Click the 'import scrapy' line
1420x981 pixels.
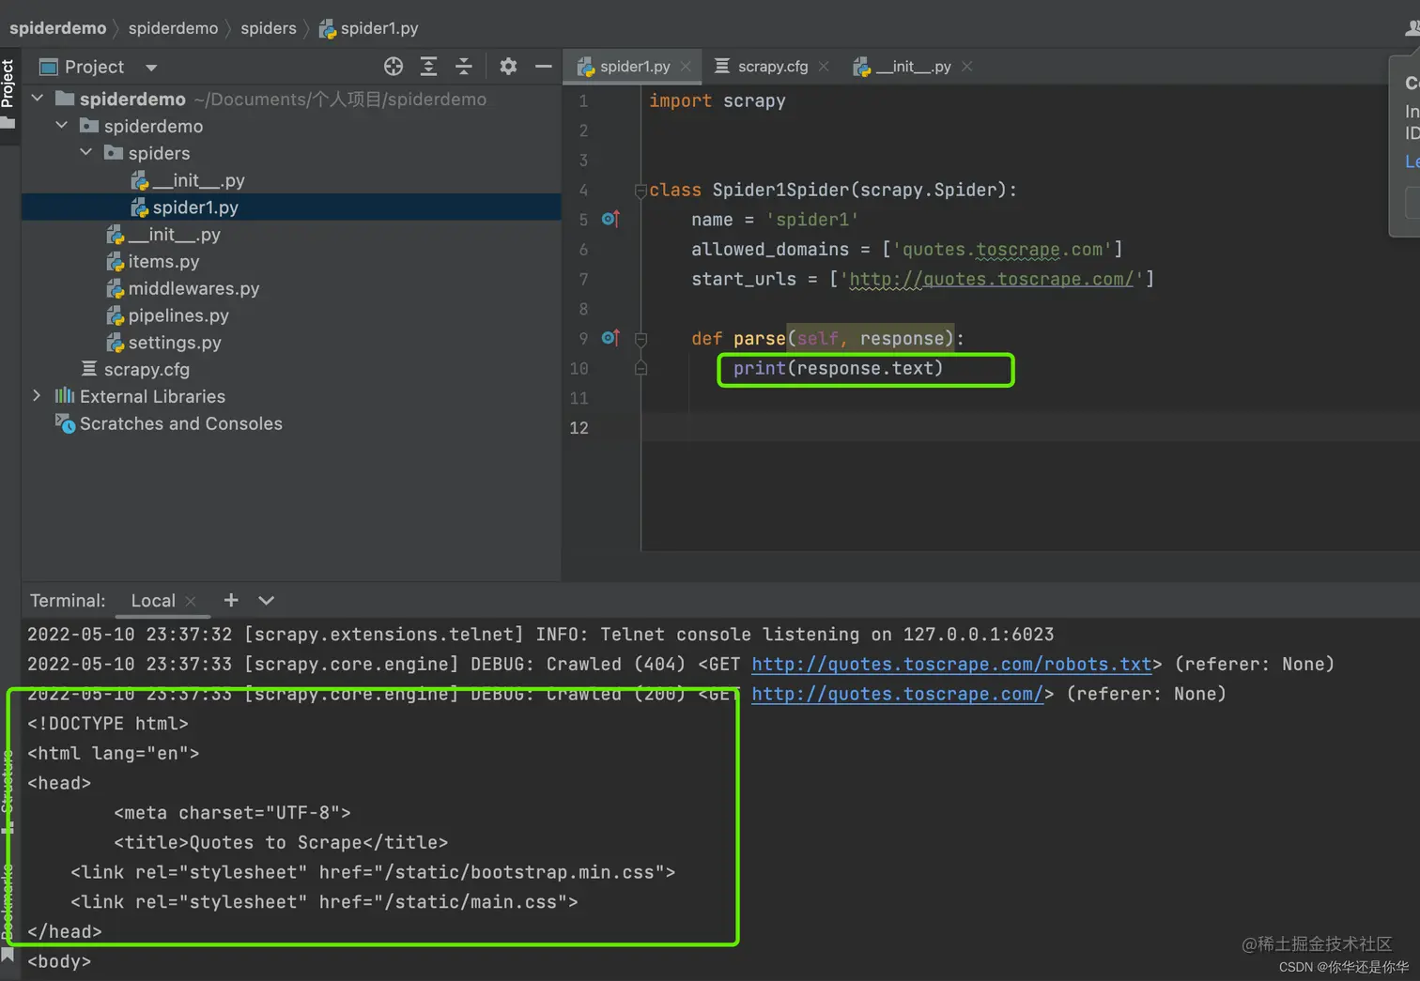coord(718,100)
